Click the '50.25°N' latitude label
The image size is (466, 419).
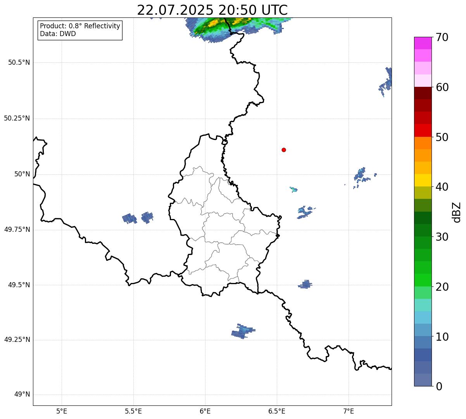click(x=17, y=118)
